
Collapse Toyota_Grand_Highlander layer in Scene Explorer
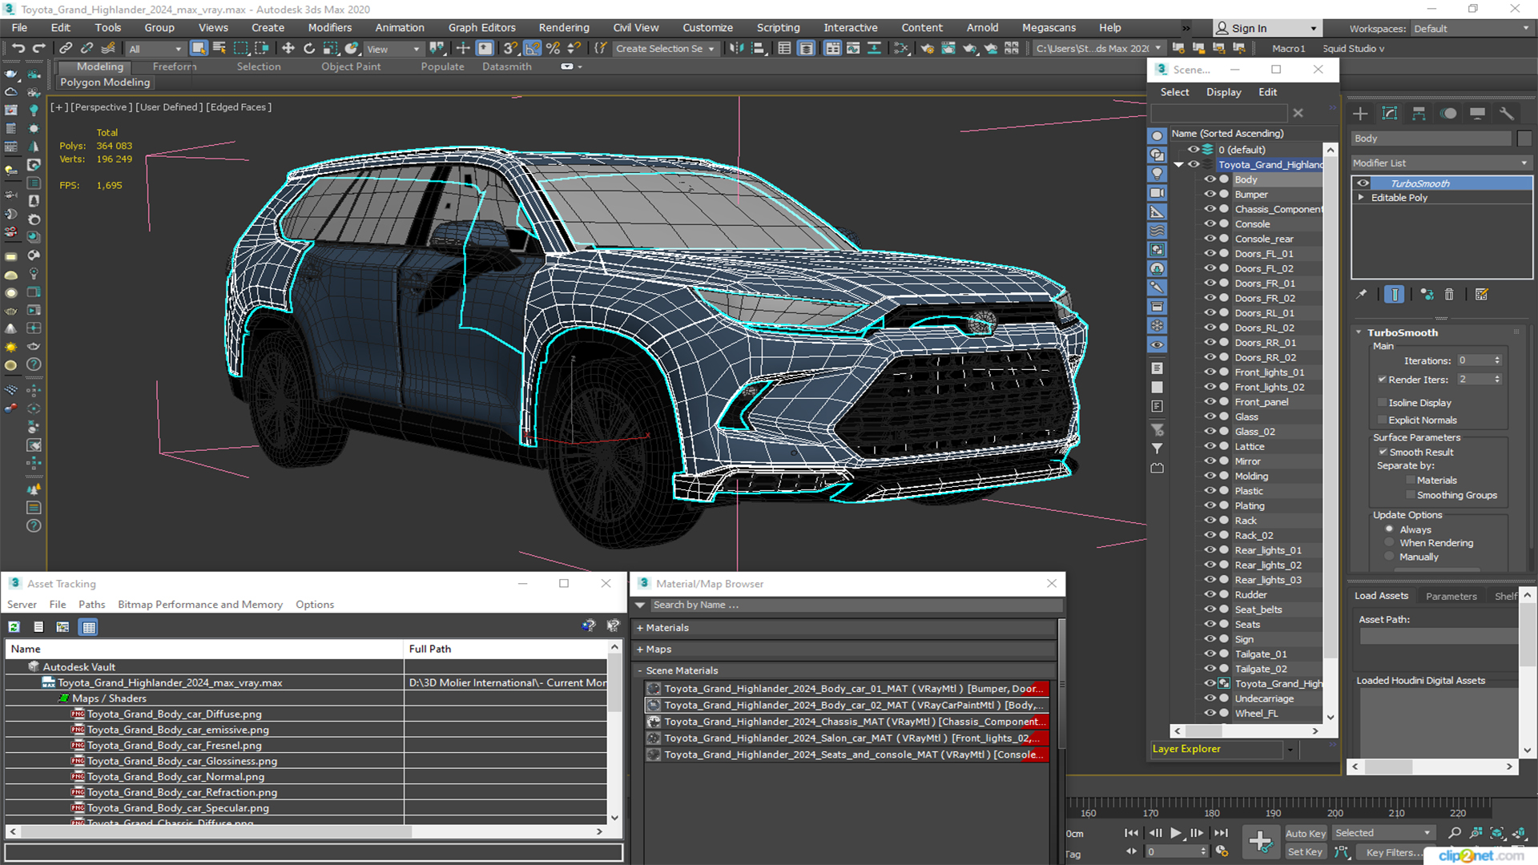(1178, 164)
